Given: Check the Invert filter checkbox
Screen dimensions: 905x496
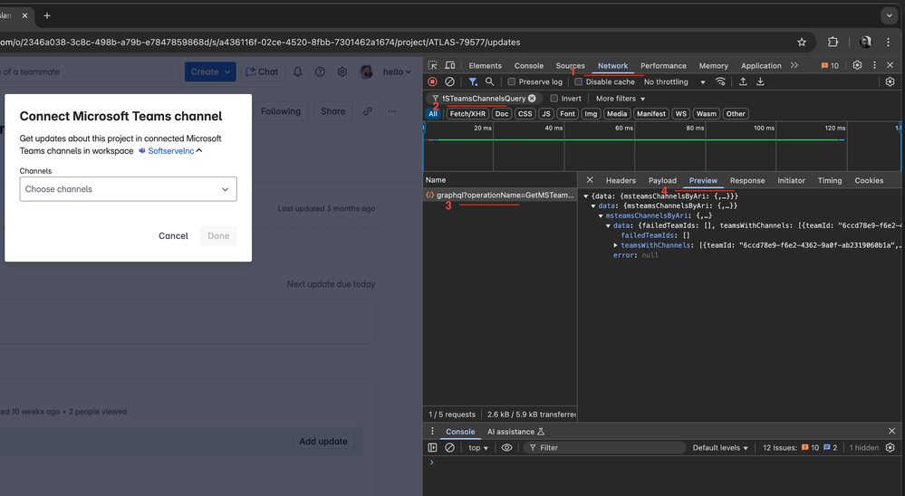Looking at the screenshot, I should [x=554, y=98].
